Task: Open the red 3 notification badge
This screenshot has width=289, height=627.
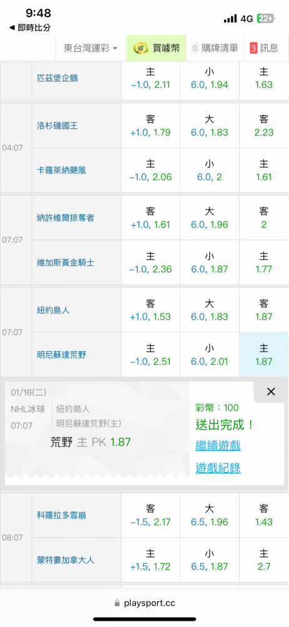Action: (x=253, y=48)
